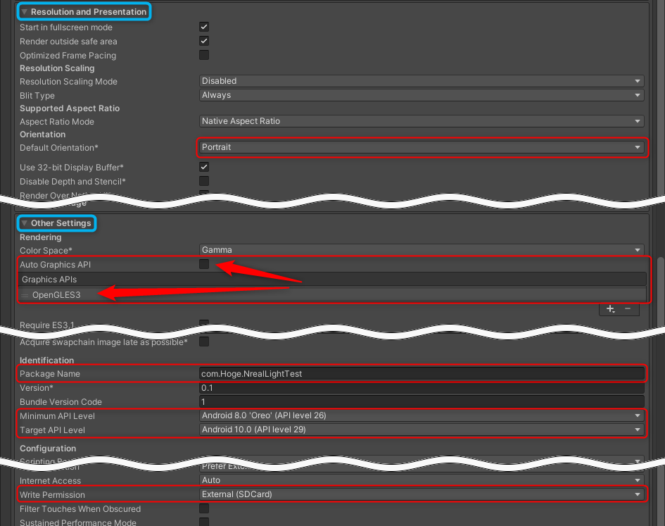Click the Resolution Scaling heading text
This screenshot has height=526, width=665.
pos(57,68)
